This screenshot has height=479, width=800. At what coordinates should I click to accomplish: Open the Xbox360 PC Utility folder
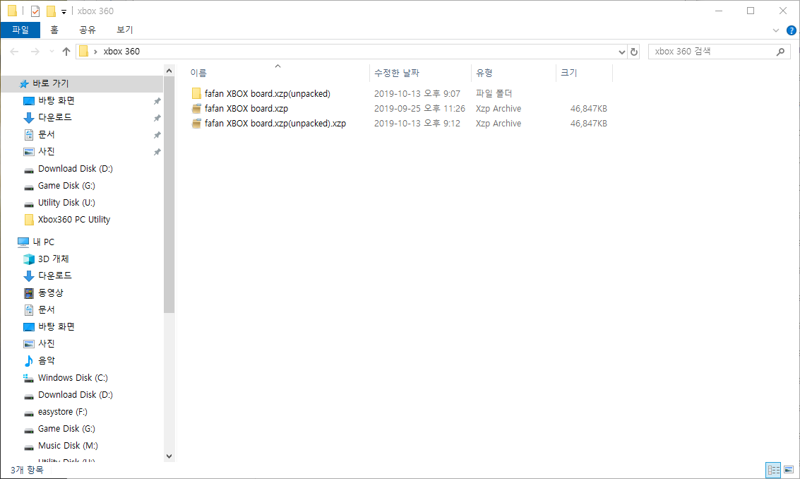pos(74,220)
